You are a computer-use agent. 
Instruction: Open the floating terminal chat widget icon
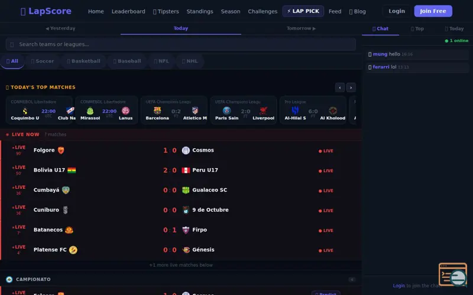[453, 274]
